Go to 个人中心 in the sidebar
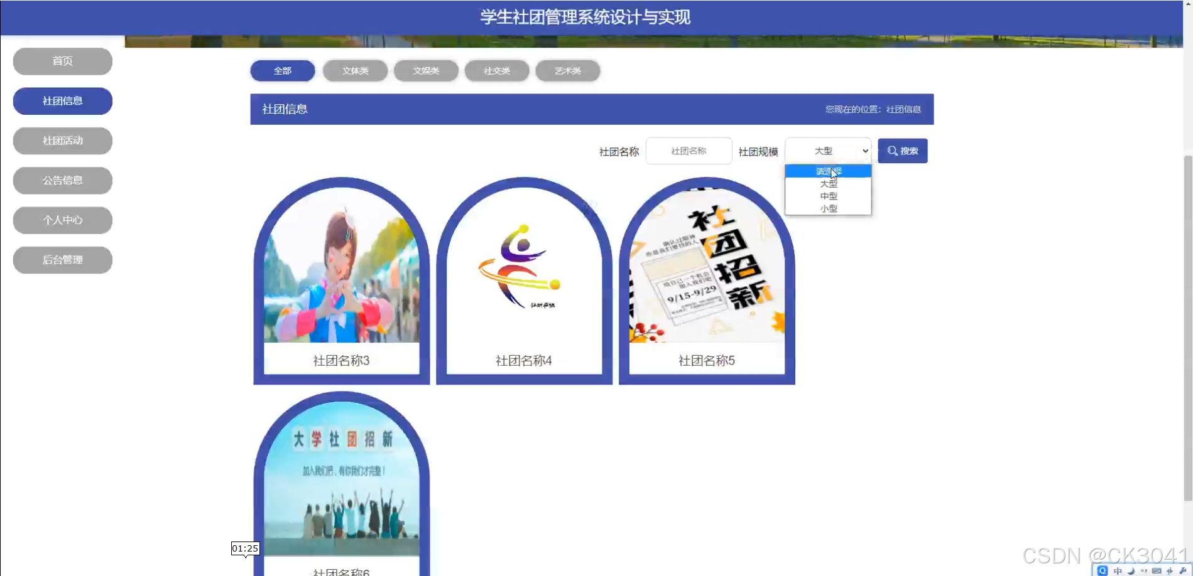Image resolution: width=1193 pixels, height=576 pixels. [62, 220]
